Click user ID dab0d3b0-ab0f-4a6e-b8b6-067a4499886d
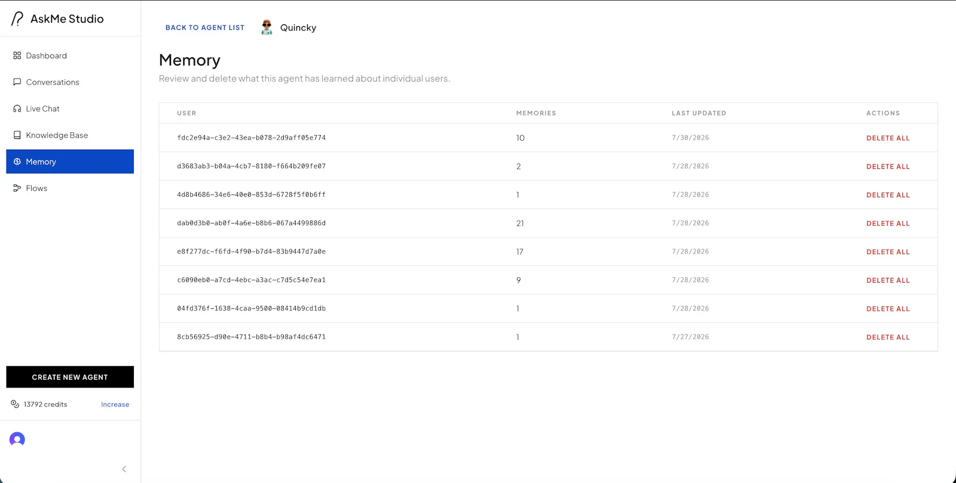The height and width of the screenshot is (483, 956). click(252, 223)
